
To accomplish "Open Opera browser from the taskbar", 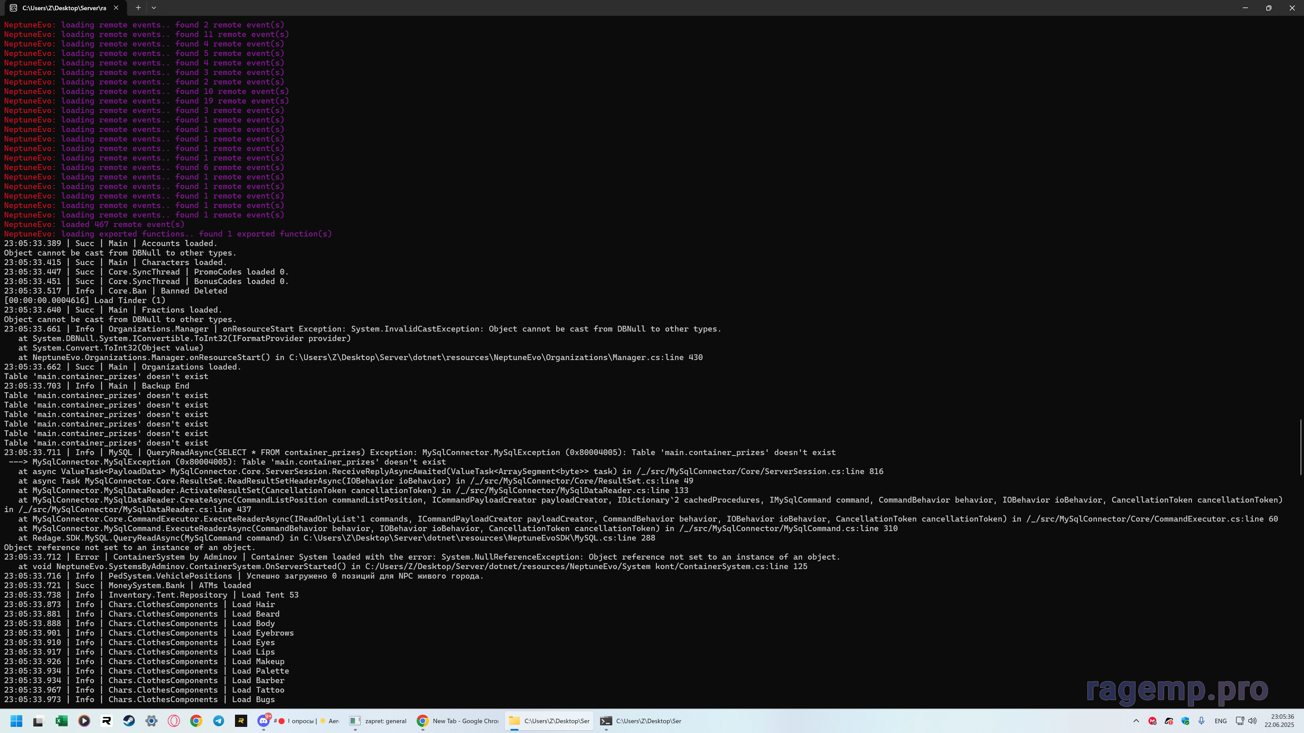I will coord(174,721).
